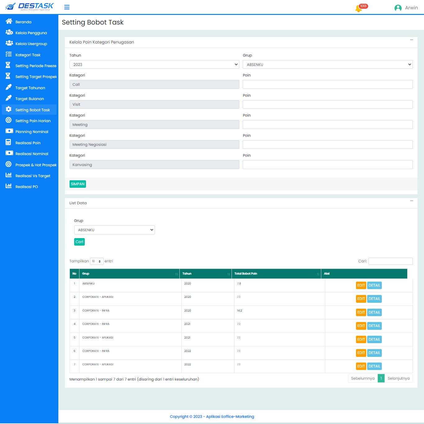Click the hamburger menu icon

tap(67, 7)
